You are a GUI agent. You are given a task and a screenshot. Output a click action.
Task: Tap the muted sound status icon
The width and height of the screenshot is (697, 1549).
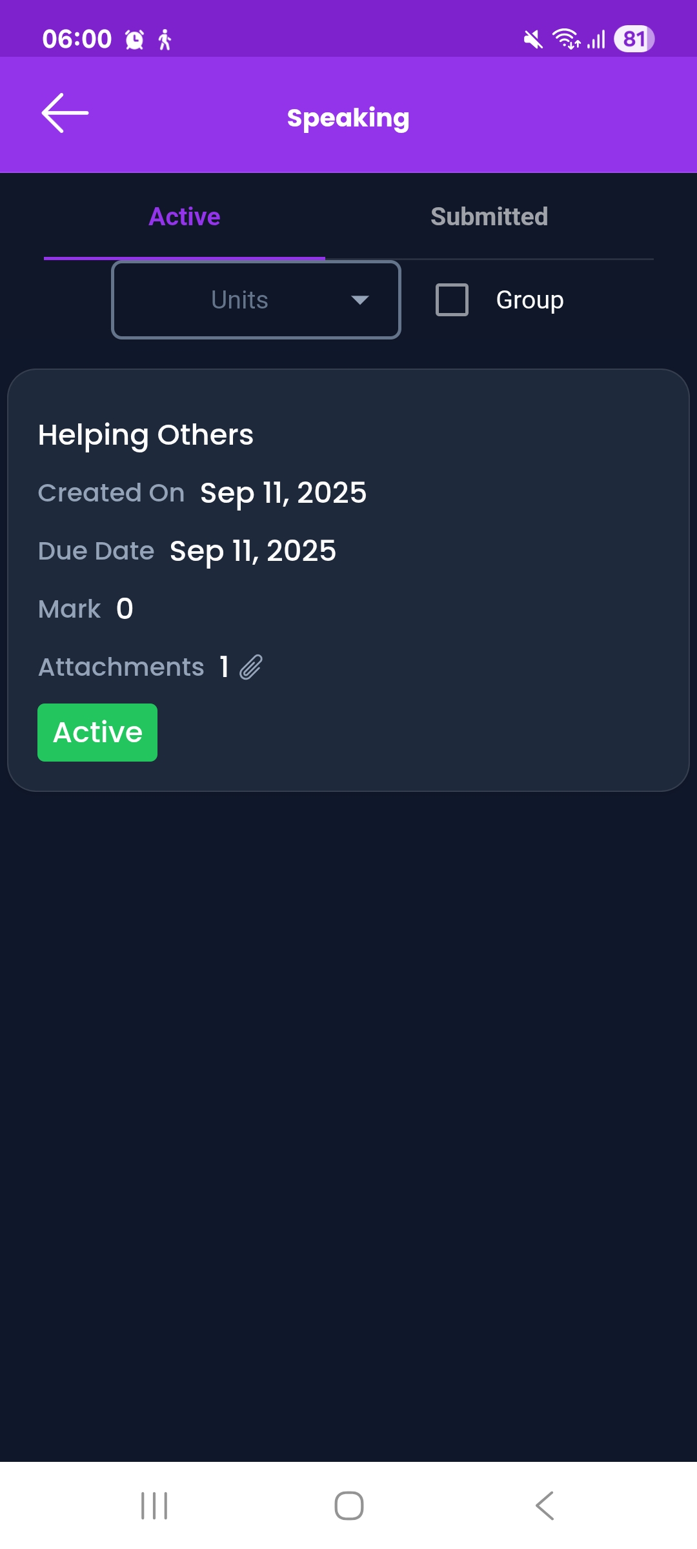(533, 40)
